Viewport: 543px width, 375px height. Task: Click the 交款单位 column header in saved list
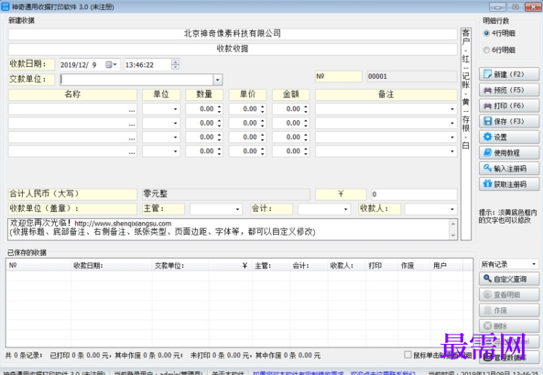tap(180, 266)
